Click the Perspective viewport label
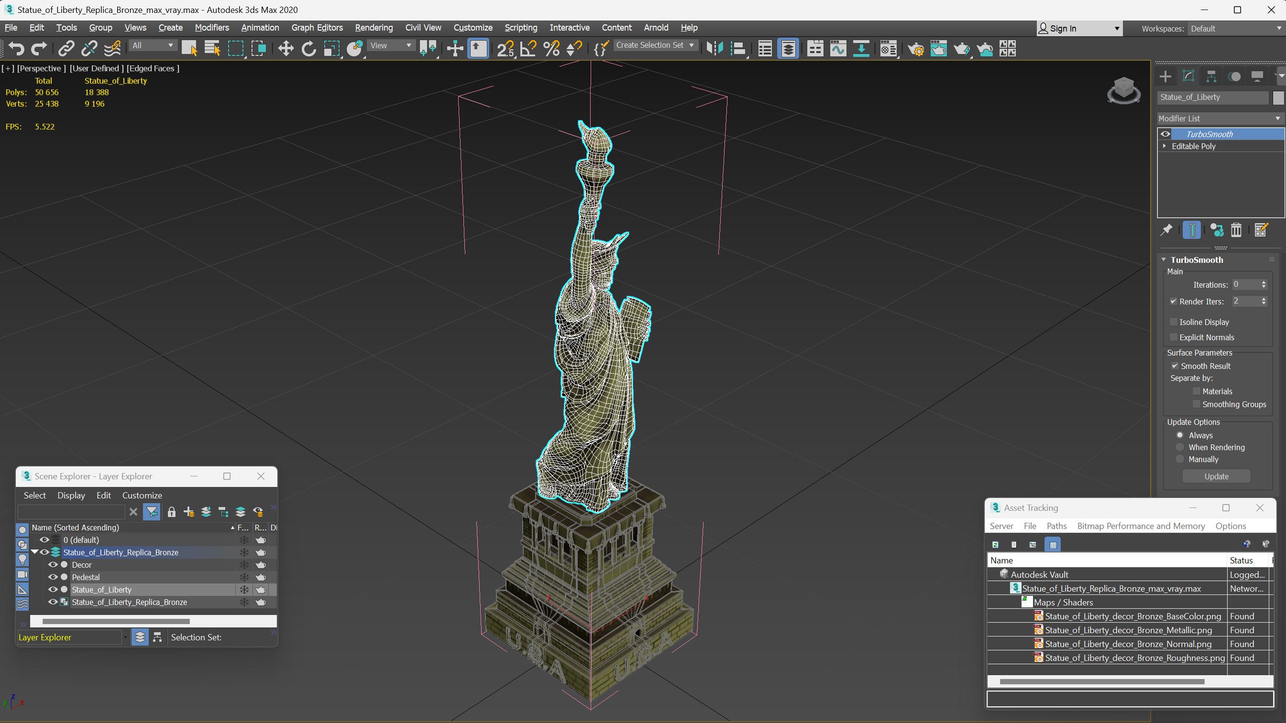 click(41, 68)
